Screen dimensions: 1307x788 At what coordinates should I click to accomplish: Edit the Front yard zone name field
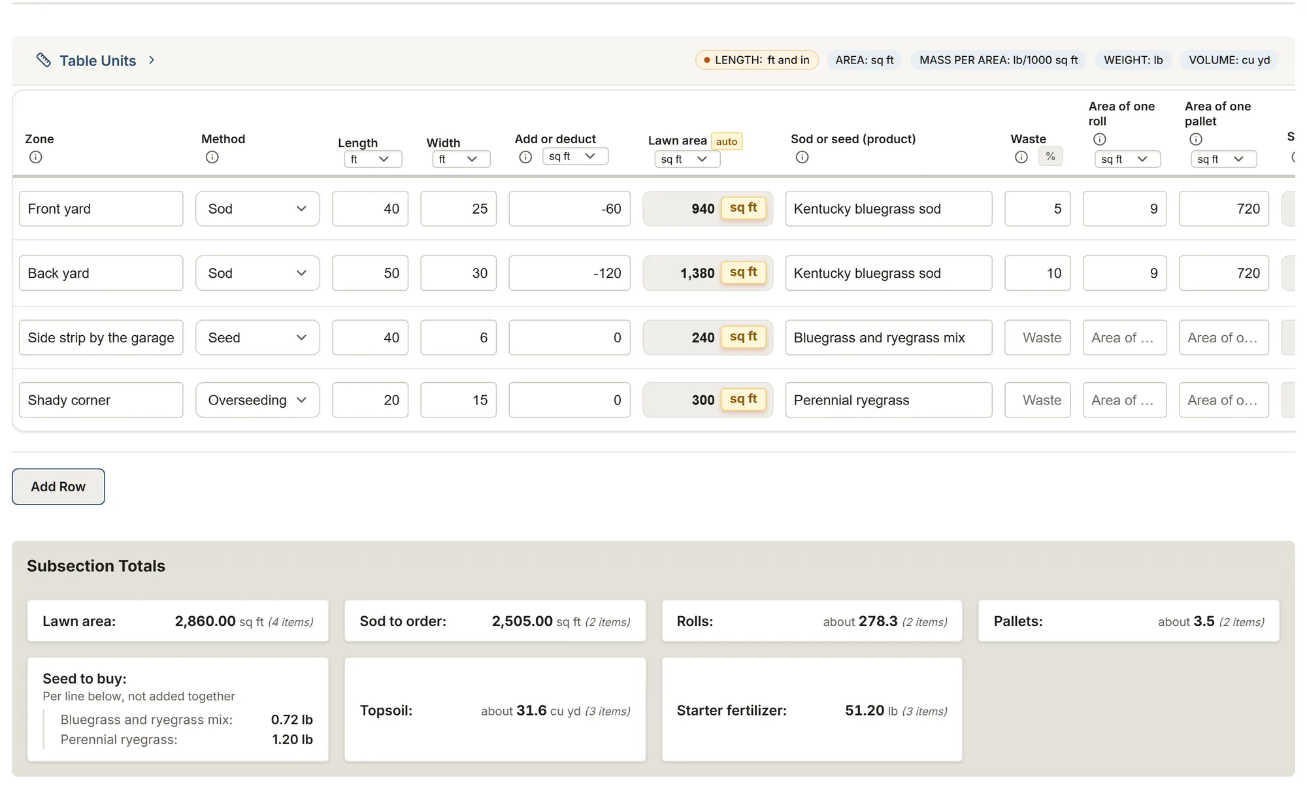tap(101, 208)
